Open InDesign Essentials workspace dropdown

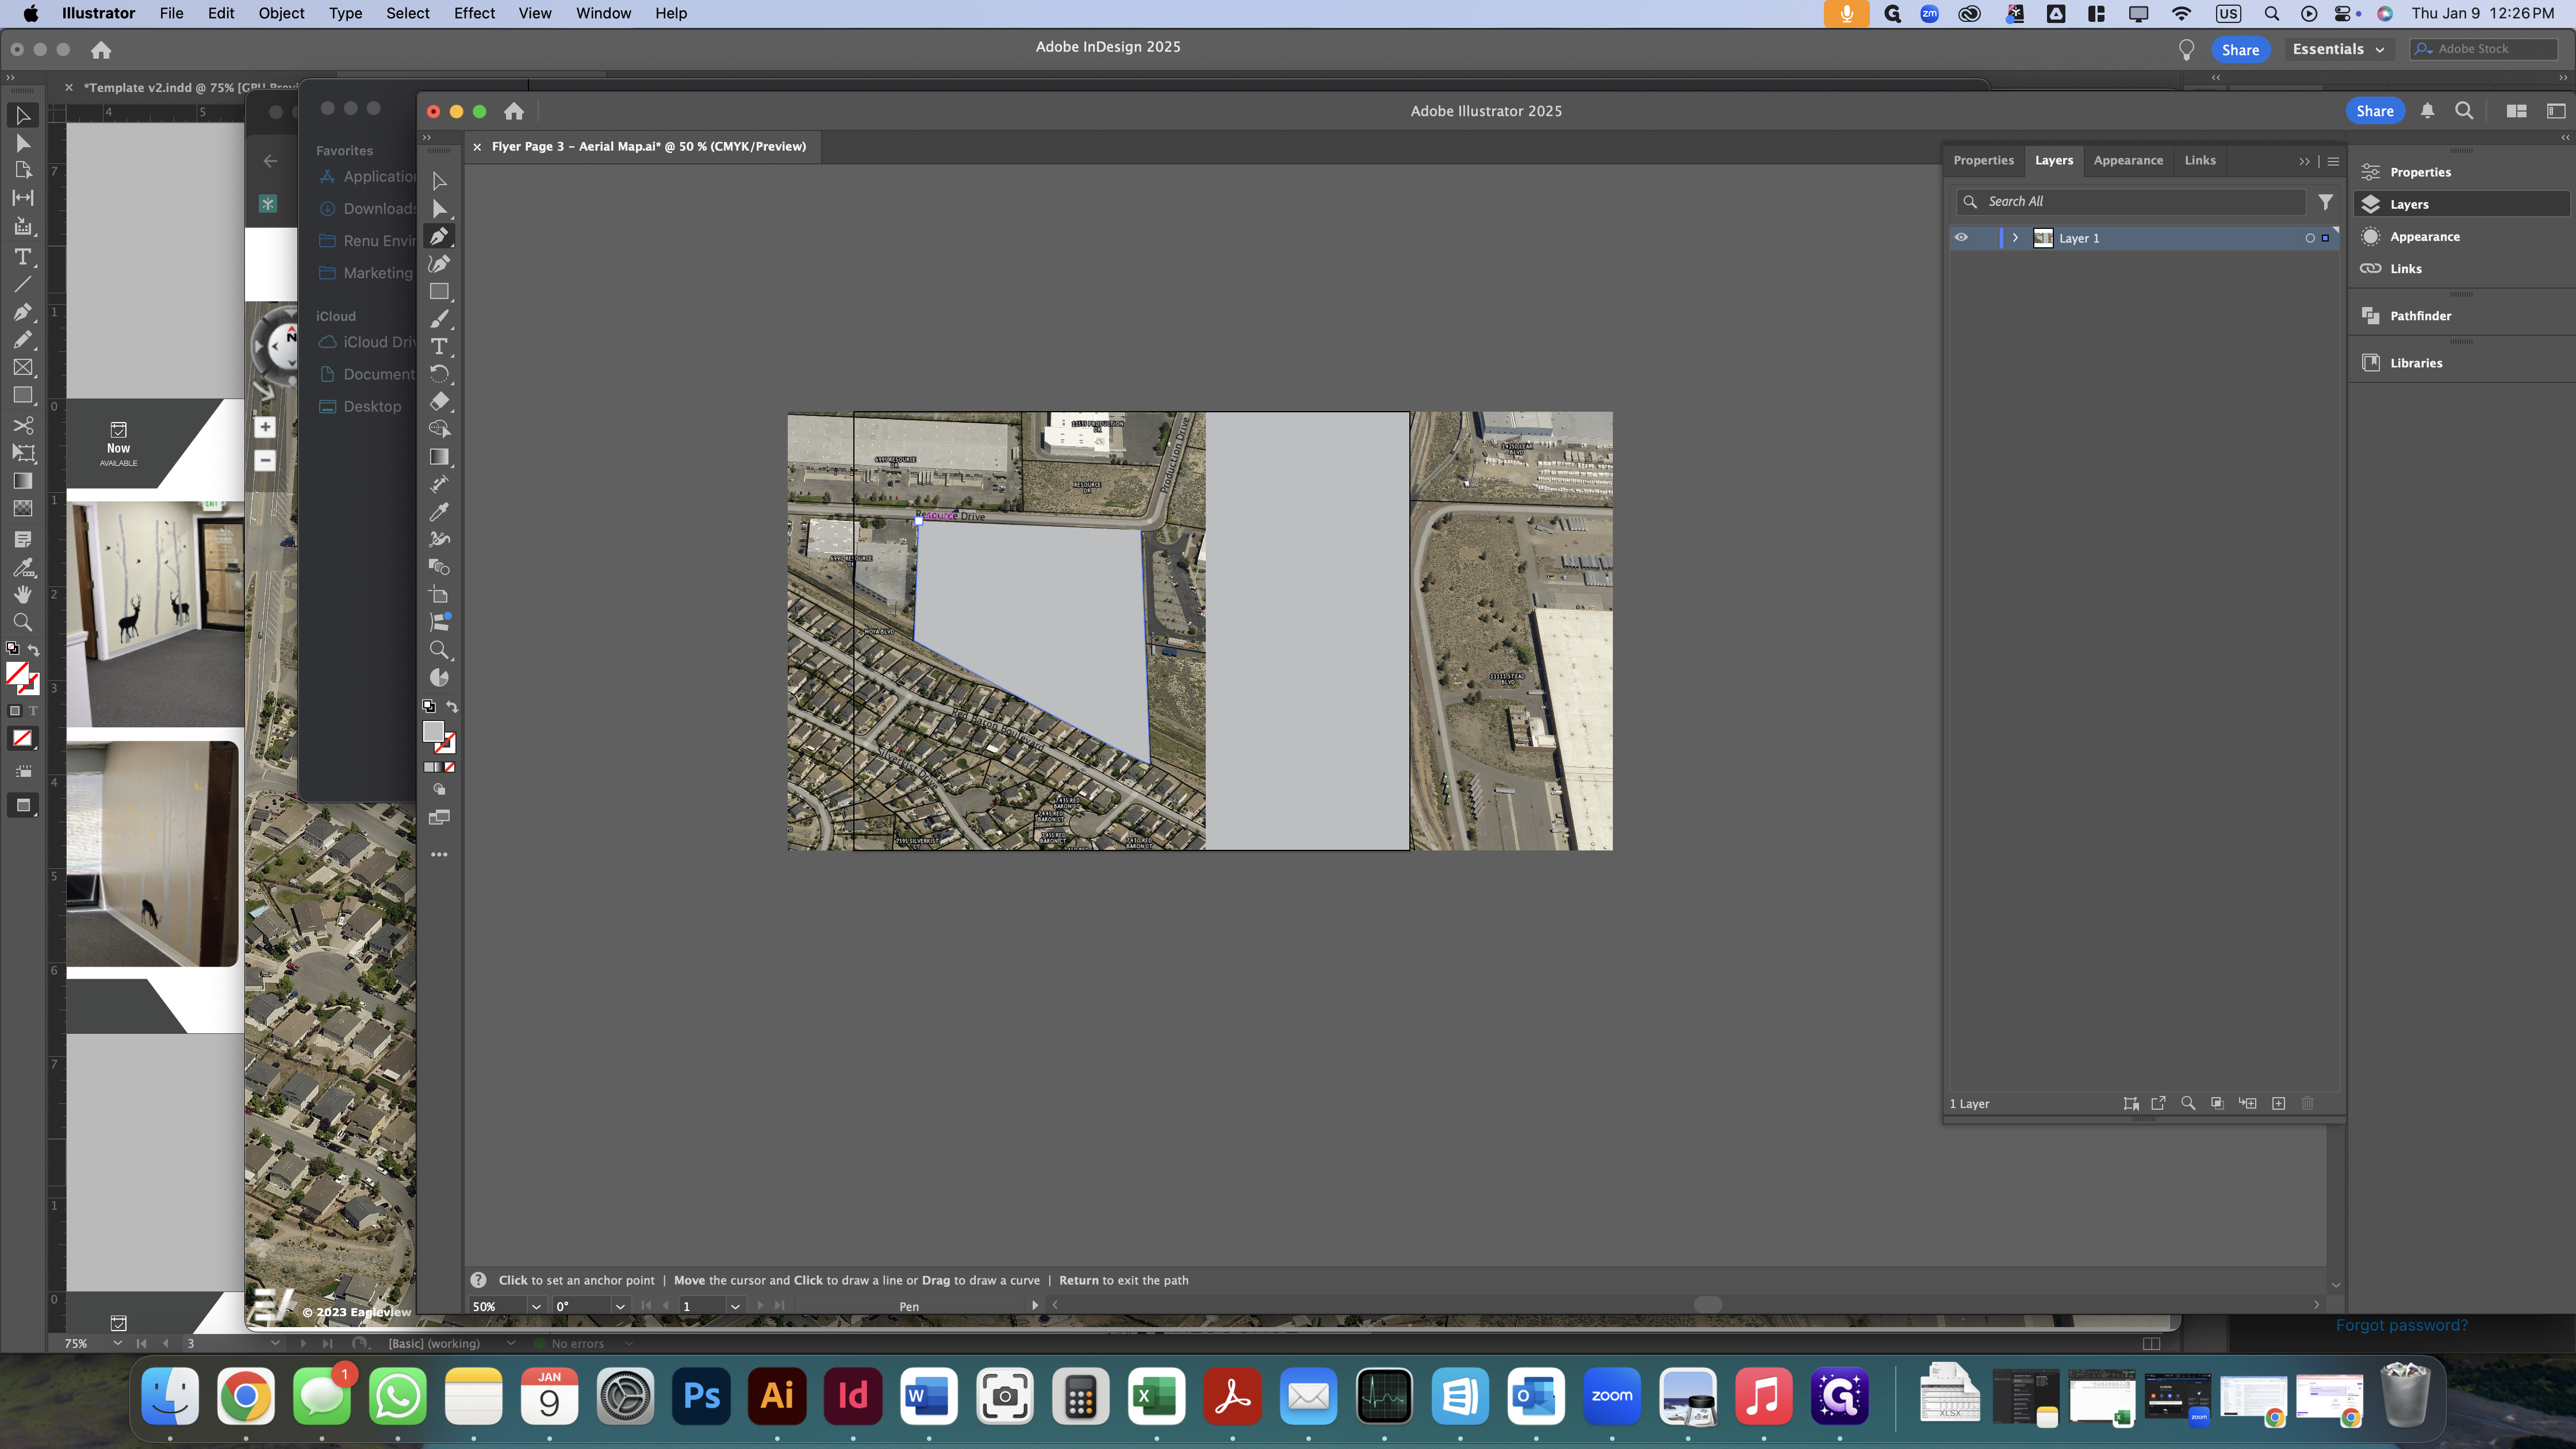[2338, 49]
